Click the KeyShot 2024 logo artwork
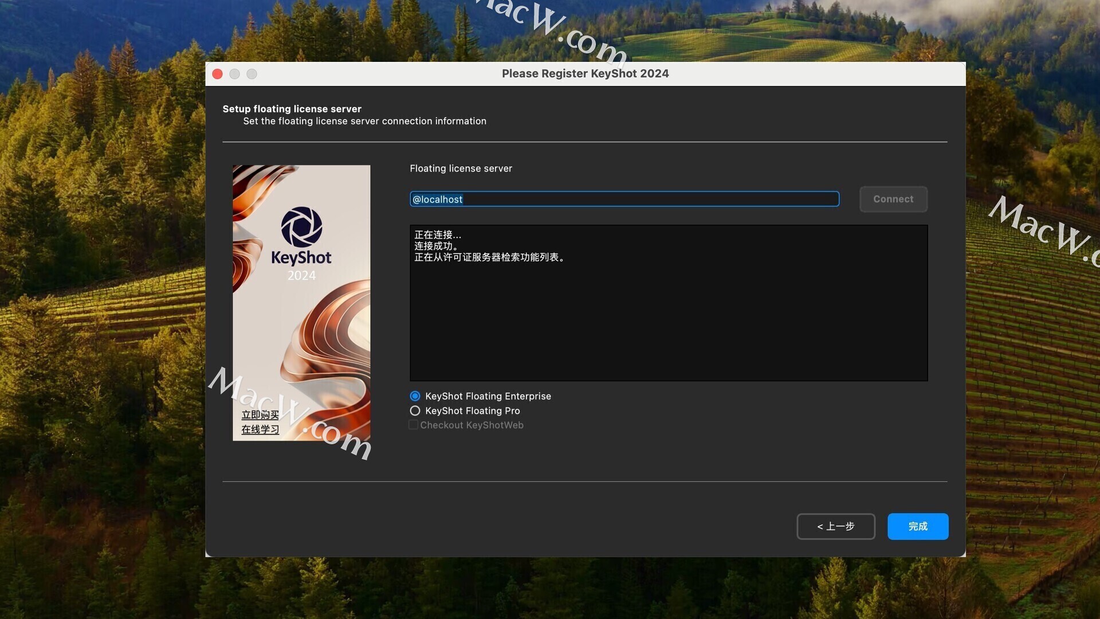The image size is (1100, 619). 301,303
